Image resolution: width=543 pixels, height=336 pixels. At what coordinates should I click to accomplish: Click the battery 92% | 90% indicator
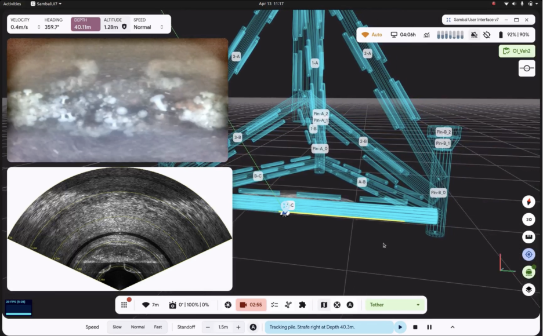coord(514,35)
